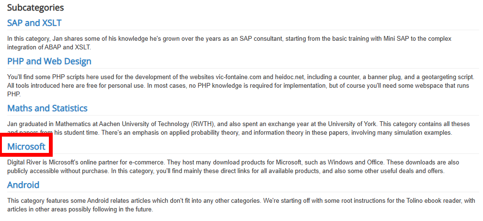Open the SAP and XSLT subcategory
Image resolution: width=483 pixels, height=221 pixels.
coord(34,23)
